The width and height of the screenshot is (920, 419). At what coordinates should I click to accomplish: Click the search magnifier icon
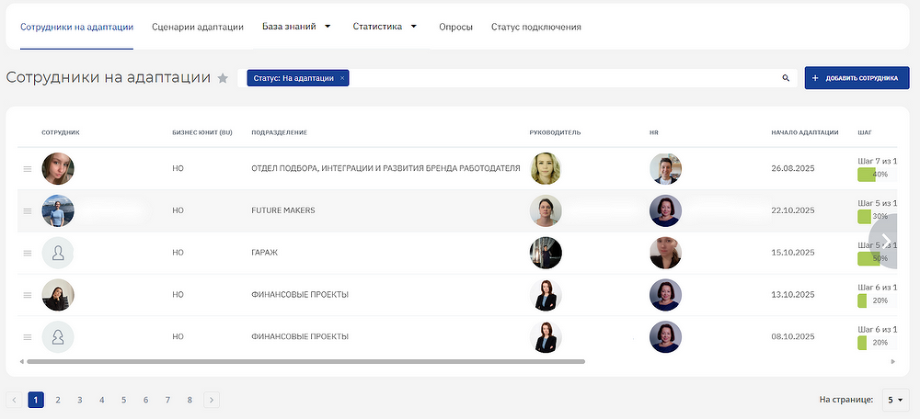(x=786, y=78)
